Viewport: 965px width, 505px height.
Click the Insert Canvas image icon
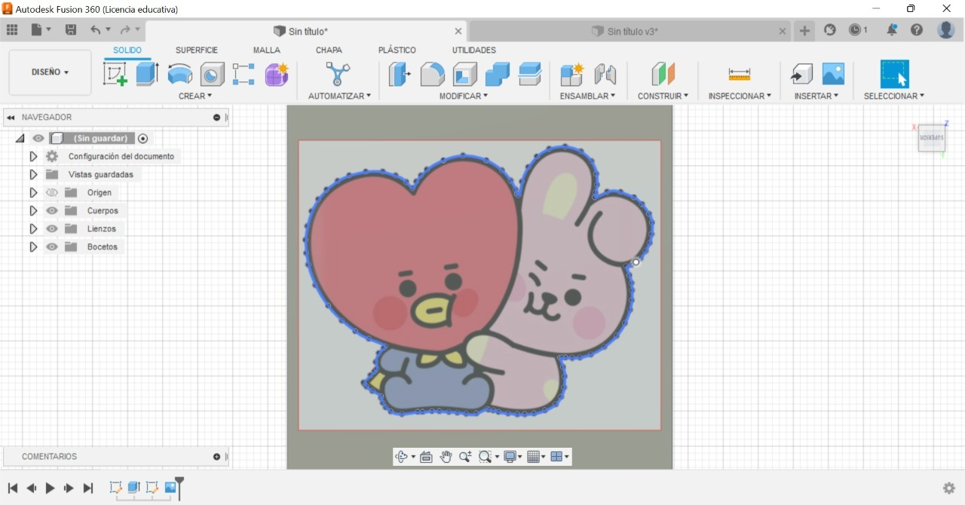(833, 74)
